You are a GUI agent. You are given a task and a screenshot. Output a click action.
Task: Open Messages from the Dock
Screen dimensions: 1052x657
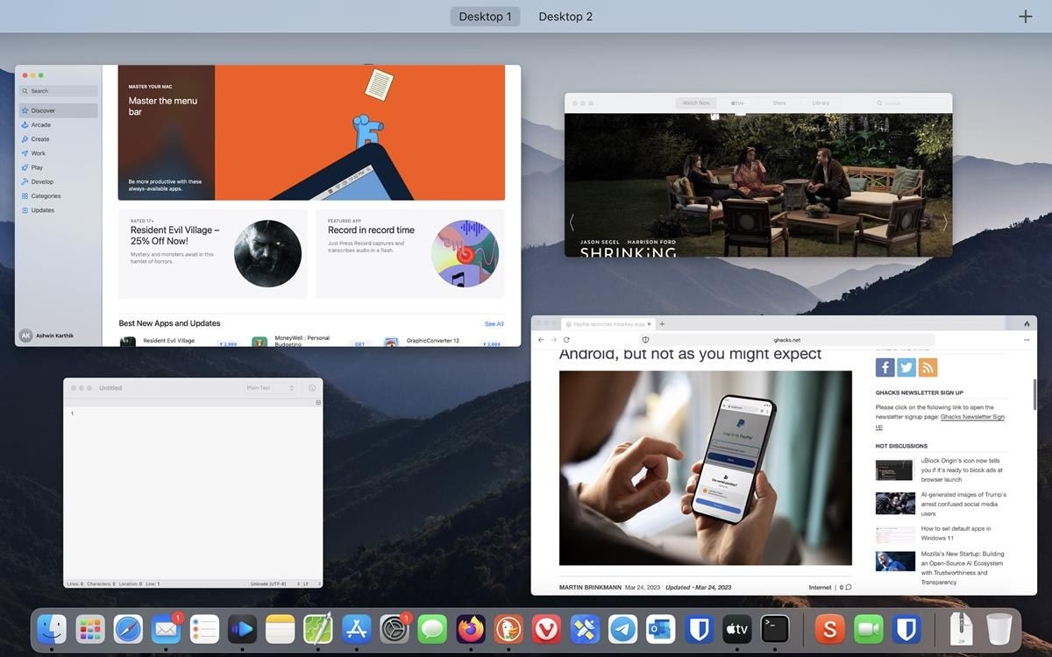click(432, 628)
